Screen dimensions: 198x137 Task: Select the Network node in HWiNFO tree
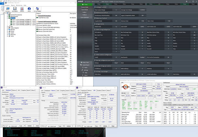[x=13, y=35]
